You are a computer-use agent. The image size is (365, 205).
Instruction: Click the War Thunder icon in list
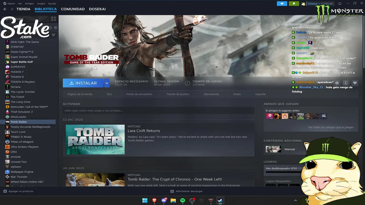point(7,177)
